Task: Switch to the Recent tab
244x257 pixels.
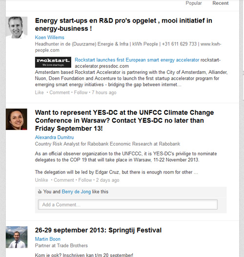Action: 221,3
